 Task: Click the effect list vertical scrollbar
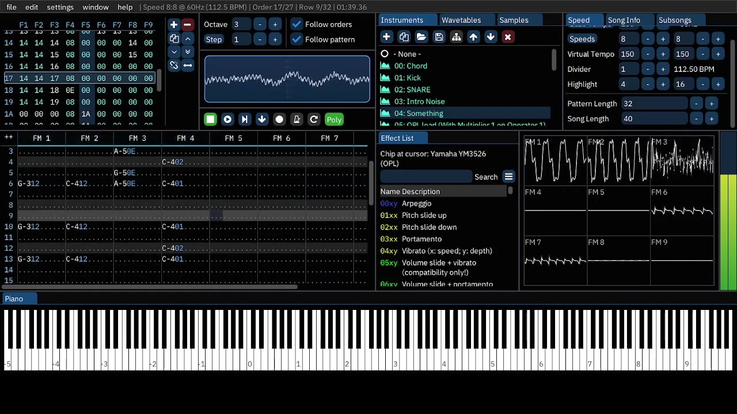pyautogui.click(x=511, y=191)
